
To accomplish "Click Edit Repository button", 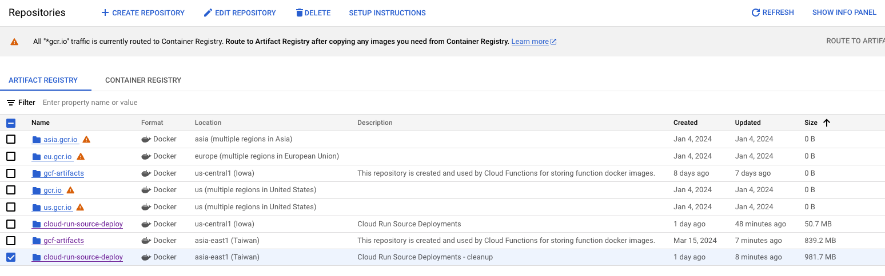I will pyautogui.click(x=240, y=13).
